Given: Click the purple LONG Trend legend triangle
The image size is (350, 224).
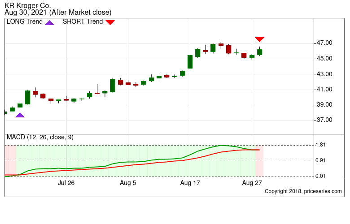Looking at the screenshot, I should [49, 23].
